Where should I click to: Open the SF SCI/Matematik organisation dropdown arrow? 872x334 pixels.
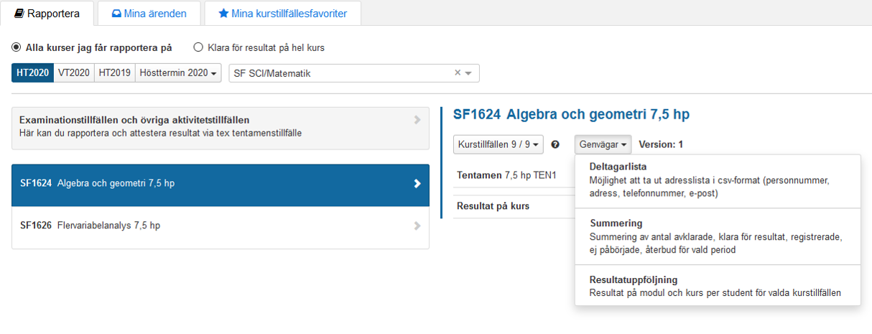click(x=469, y=73)
